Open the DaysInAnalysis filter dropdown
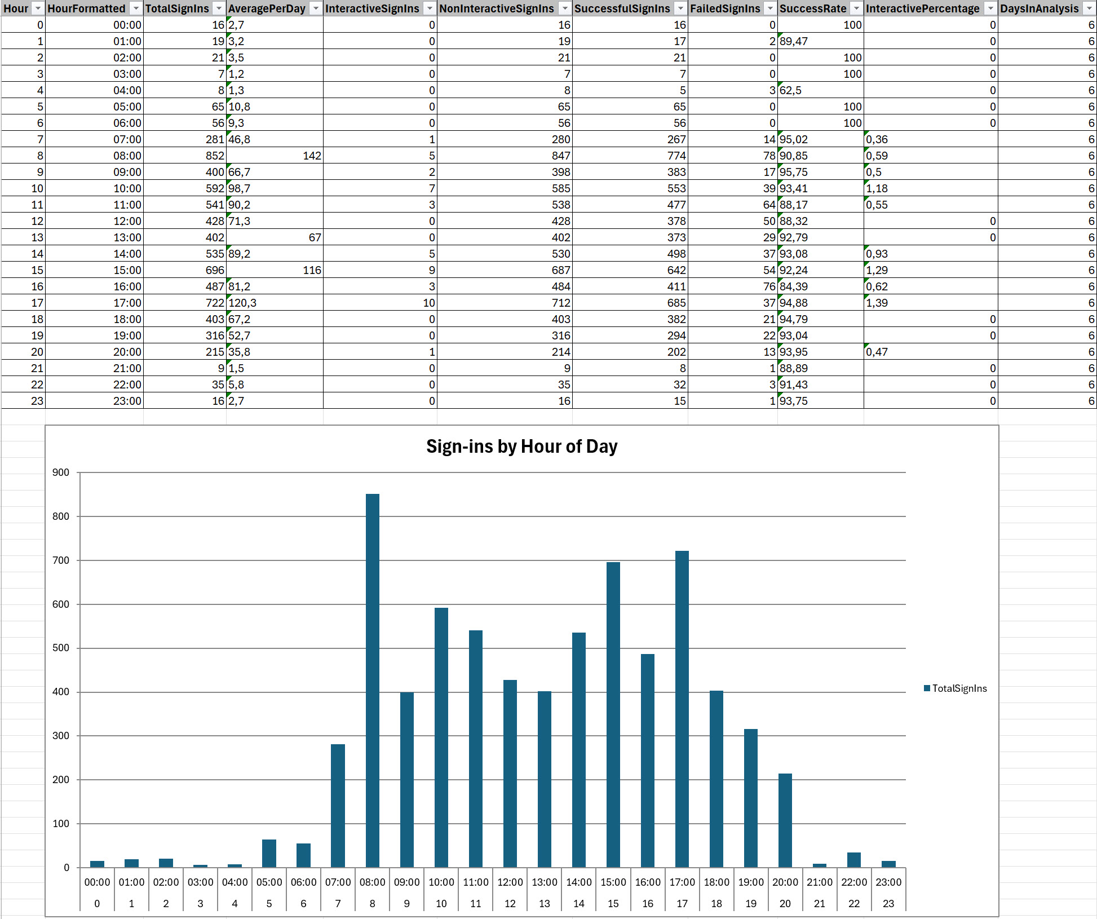Viewport: 1097px width, 919px height. 1089,8
